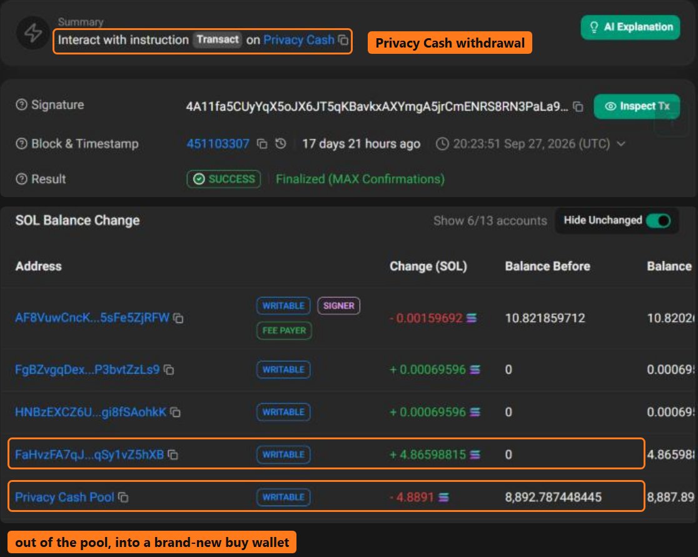The width and height of the screenshot is (698, 557).
Task: Click the help icon next to Signature
Action: click(x=21, y=105)
